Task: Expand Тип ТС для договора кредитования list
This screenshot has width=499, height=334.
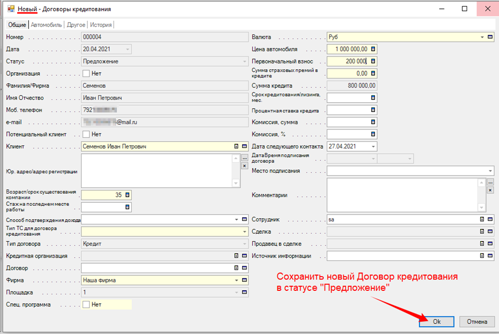Action: pyautogui.click(x=245, y=231)
